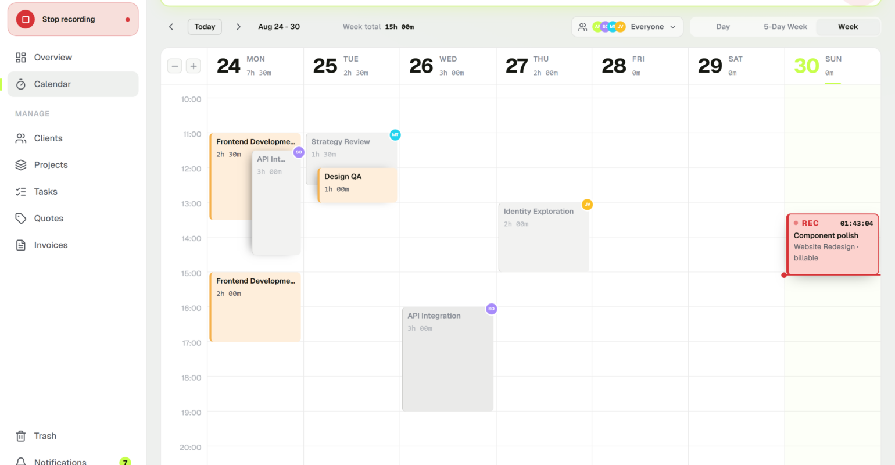Click the red current-time marker dot
The width and height of the screenshot is (895, 465).
coord(784,275)
